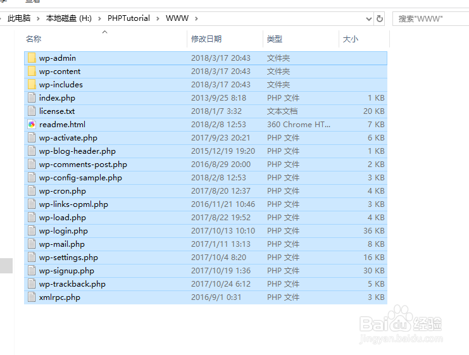
Task: Go to PHPTutorial breadcrumb segment
Action: click(x=128, y=18)
